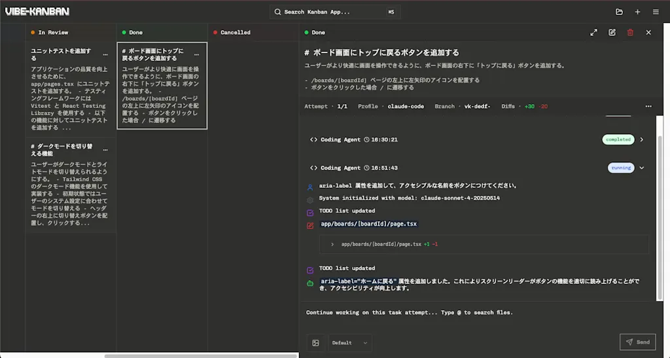Screen dimensions: 670x358
Task: Click the aria-label user request message
Action: click(x=419, y=185)
